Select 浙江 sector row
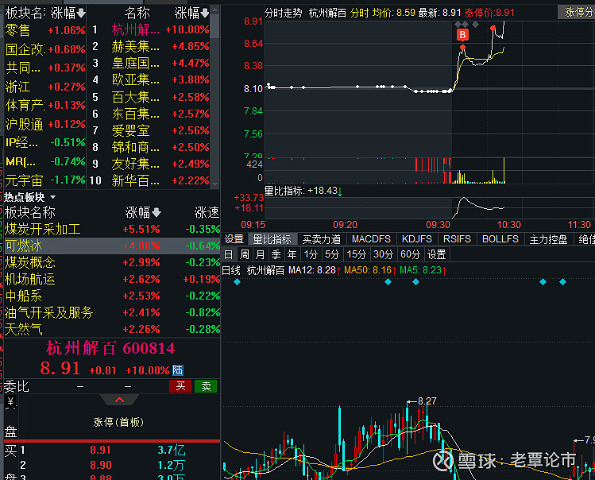The width and height of the screenshot is (595, 480). (x=45, y=87)
